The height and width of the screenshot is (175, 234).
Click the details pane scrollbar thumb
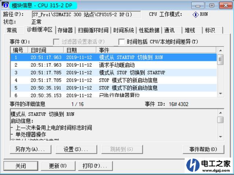click(220, 120)
